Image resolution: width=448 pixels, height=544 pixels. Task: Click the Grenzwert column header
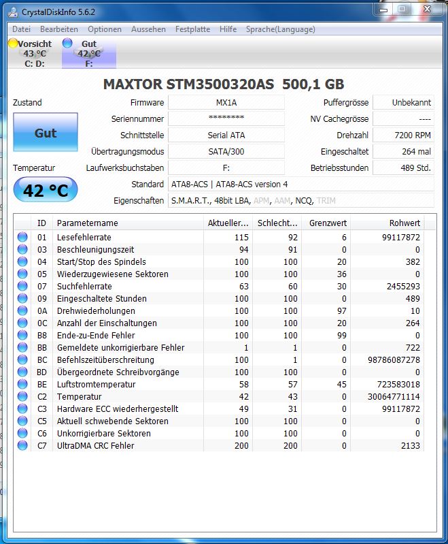click(x=326, y=223)
